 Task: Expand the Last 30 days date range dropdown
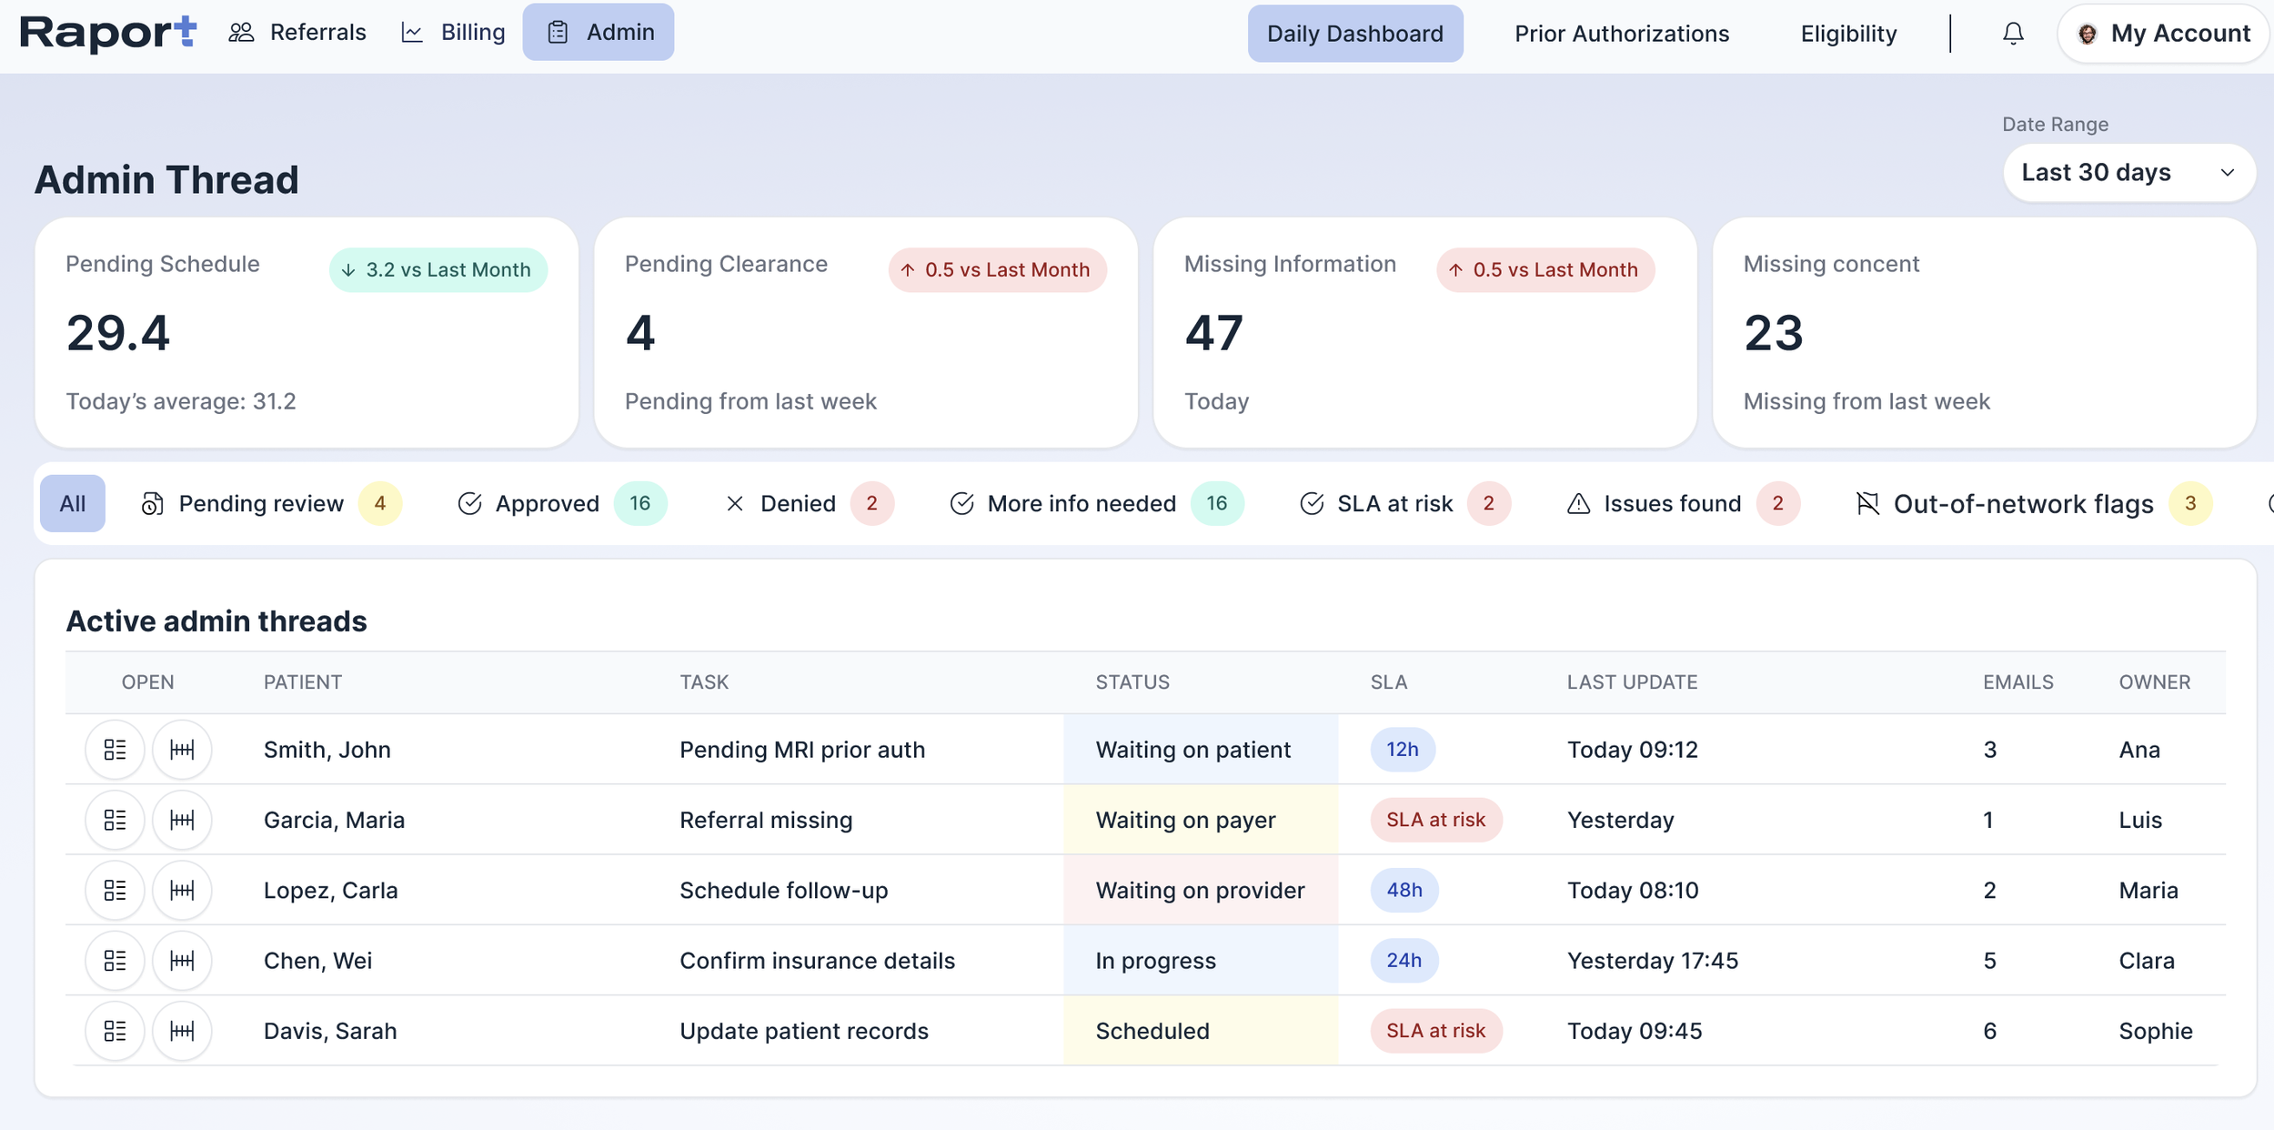click(2128, 173)
